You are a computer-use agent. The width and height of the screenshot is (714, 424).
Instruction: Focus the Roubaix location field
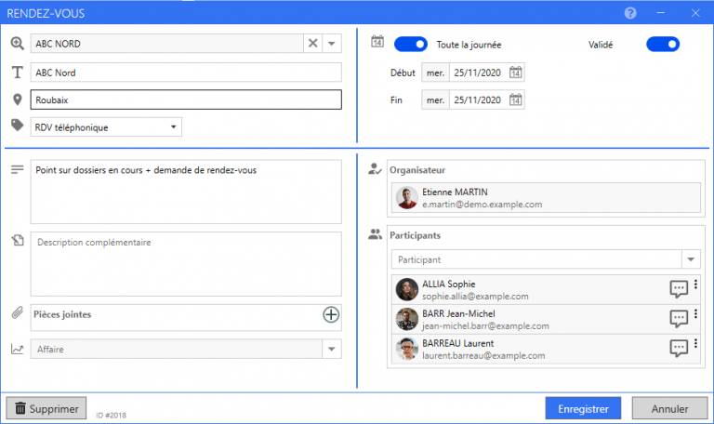point(186,99)
